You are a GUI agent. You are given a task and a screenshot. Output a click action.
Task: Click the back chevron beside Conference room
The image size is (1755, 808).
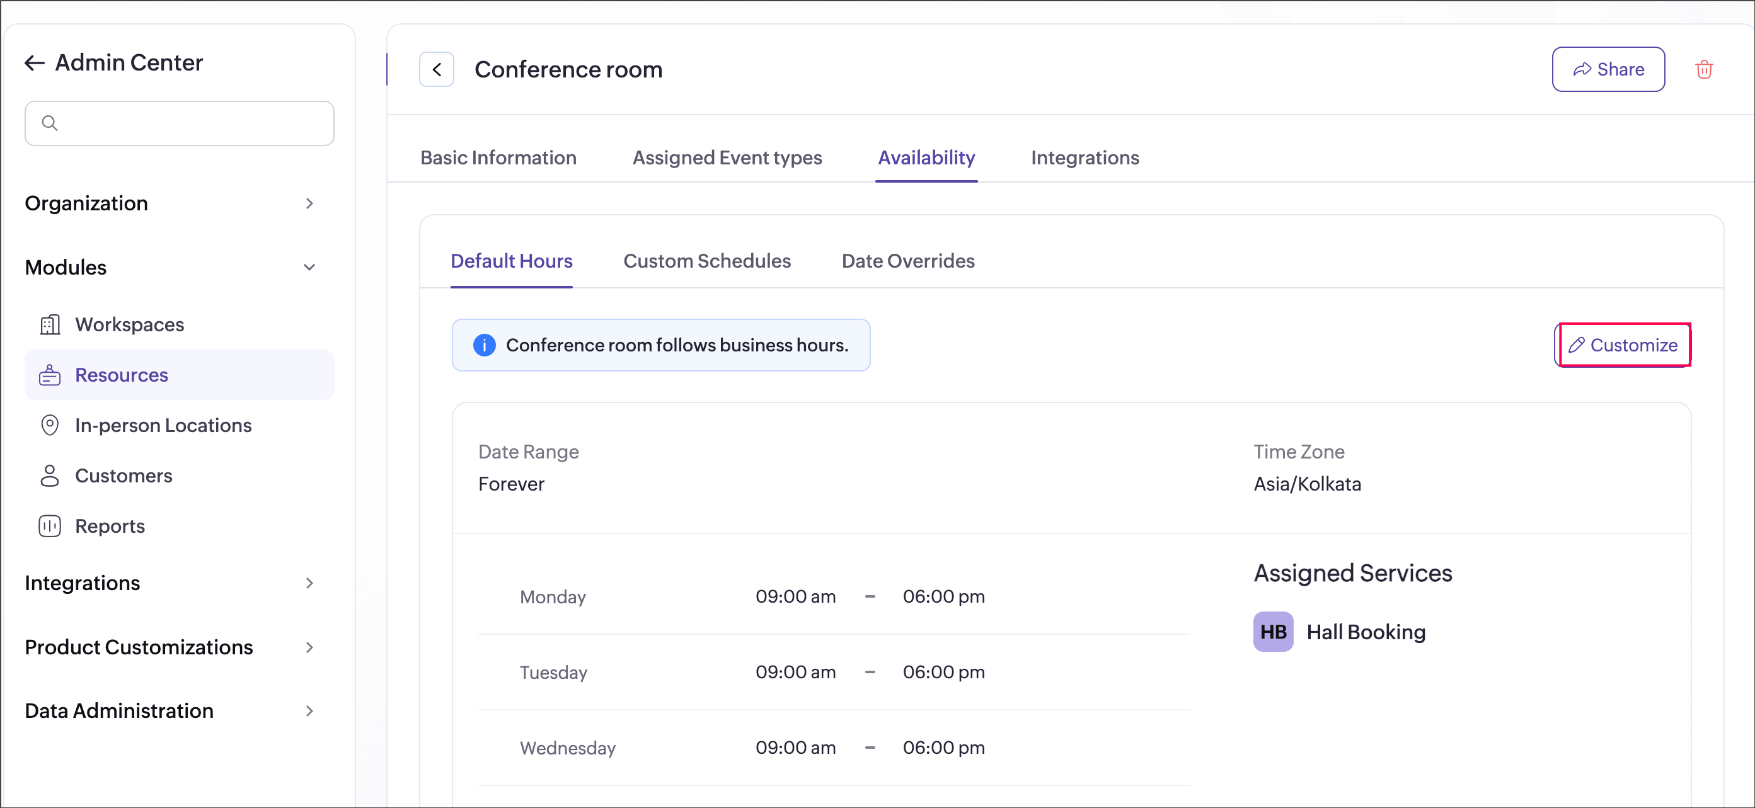click(x=437, y=69)
